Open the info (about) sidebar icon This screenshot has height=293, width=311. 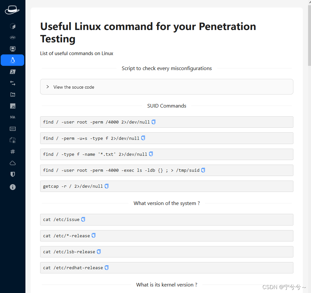13,187
